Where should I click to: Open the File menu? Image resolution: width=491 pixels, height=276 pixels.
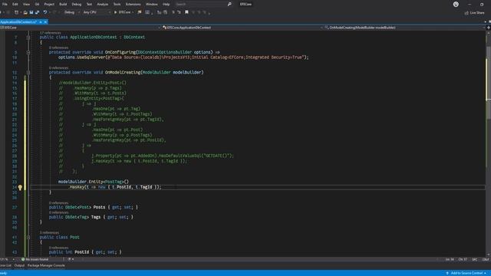click(x=5, y=5)
